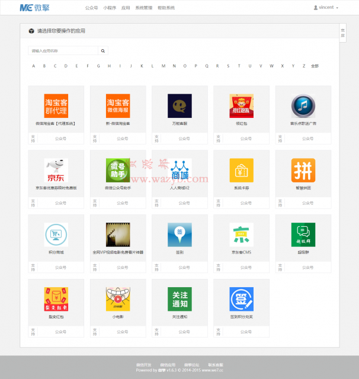Filter apps by letter Z
Viewport: 359px width, 379px height.
tap(304, 66)
